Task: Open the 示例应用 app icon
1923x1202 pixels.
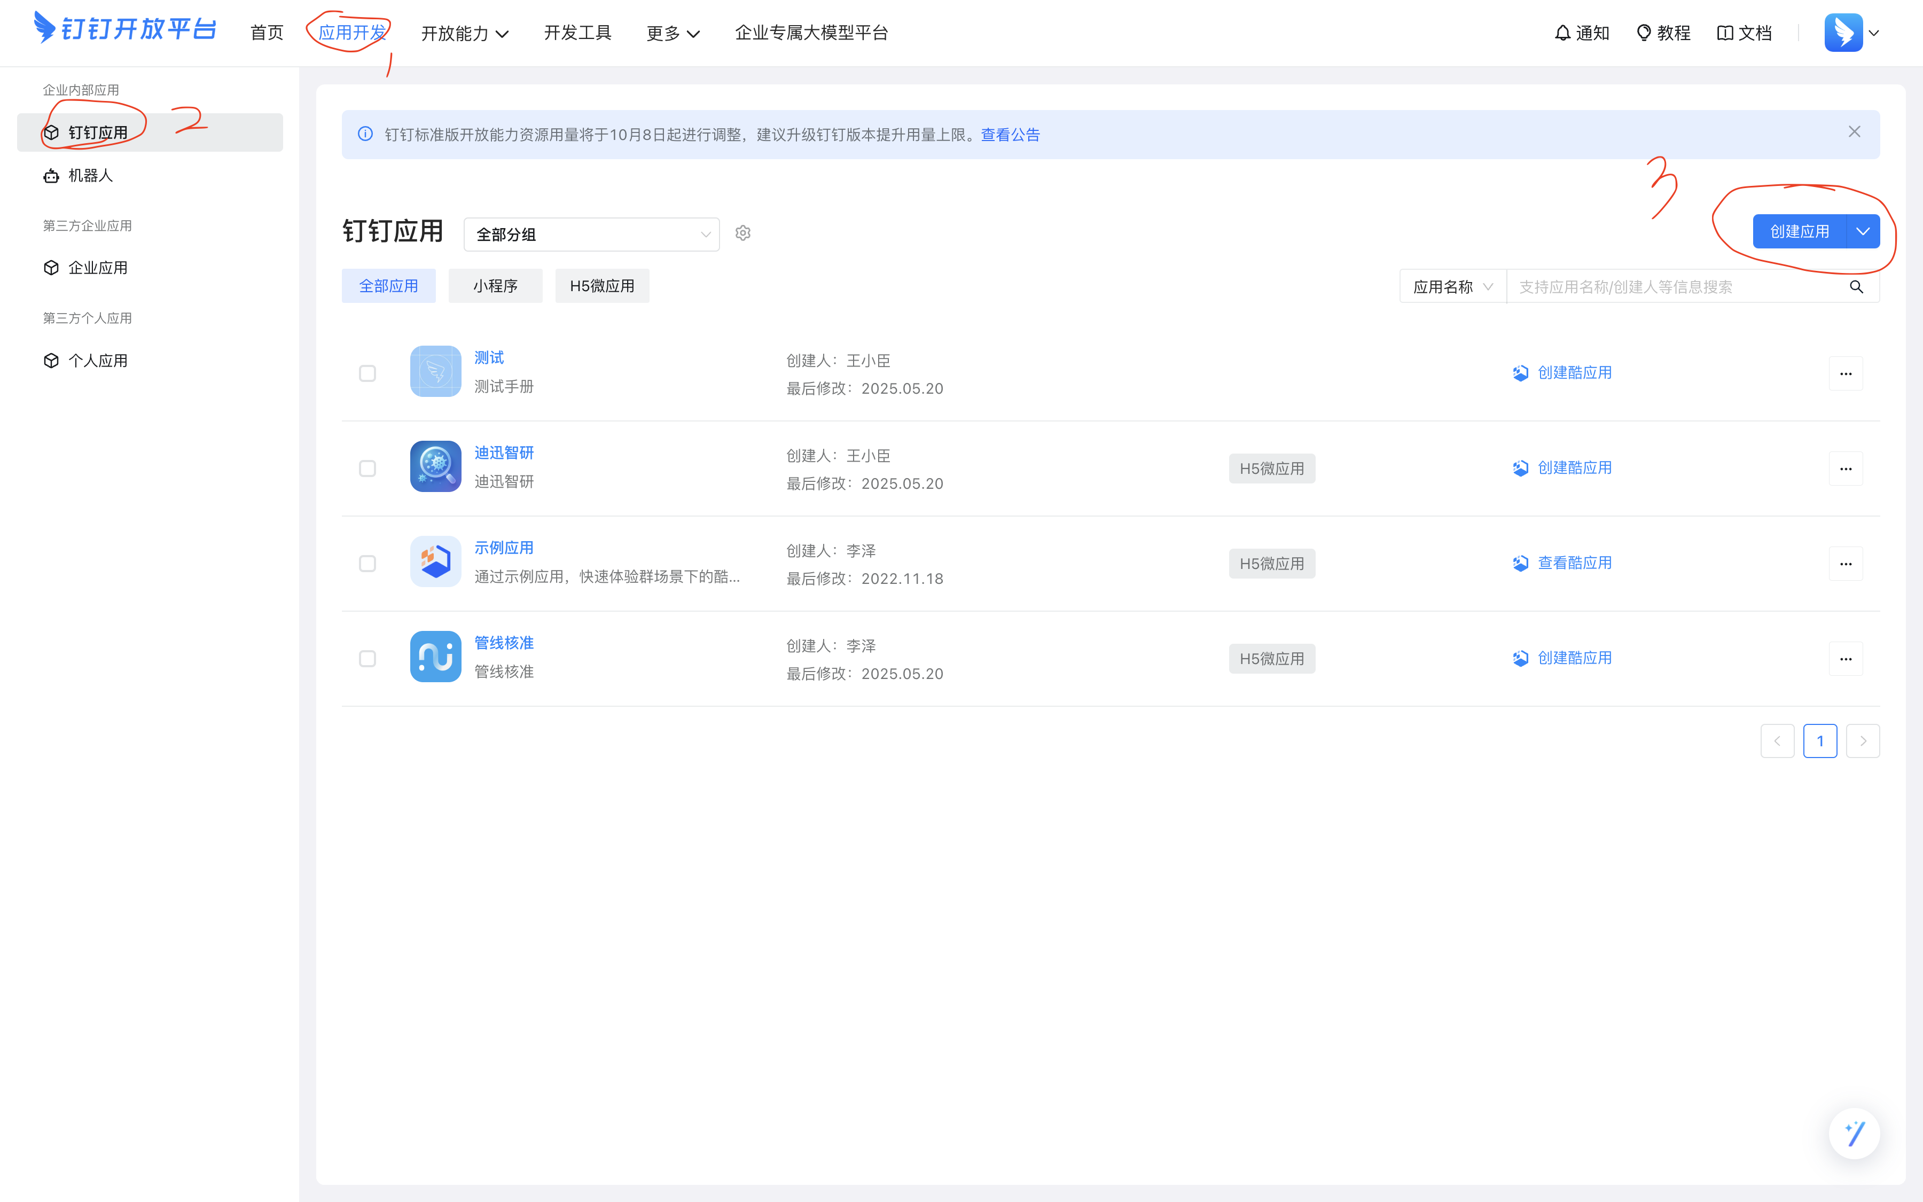Action: click(x=435, y=561)
